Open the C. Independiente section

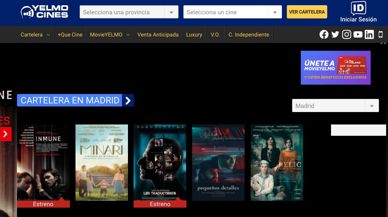tap(249, 35)
